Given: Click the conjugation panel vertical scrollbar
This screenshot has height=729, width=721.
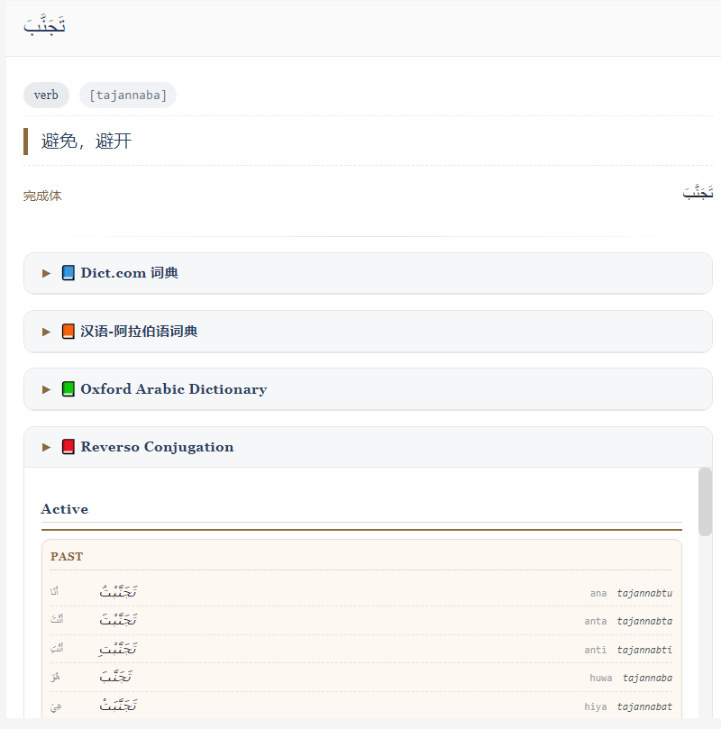Looking at the screenshot, I should (705, 502).
